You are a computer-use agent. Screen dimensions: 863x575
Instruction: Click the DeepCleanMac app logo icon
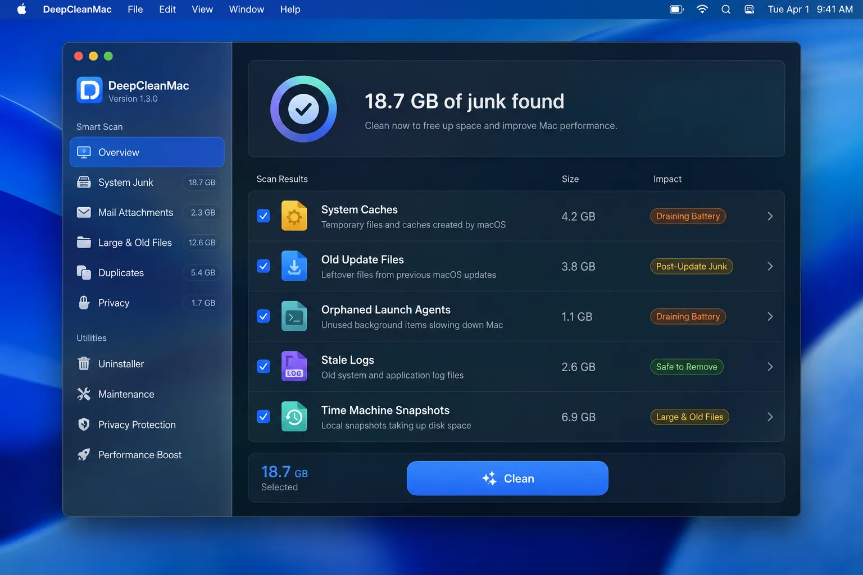[x=89, y=90]
